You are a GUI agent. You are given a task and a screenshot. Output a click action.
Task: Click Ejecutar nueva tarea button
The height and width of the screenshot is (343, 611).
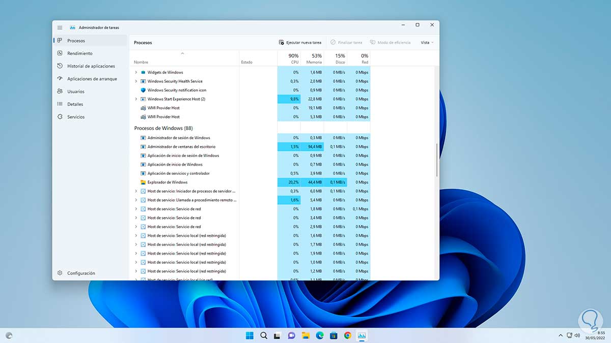pyautogui.click(x=300, y=43)
